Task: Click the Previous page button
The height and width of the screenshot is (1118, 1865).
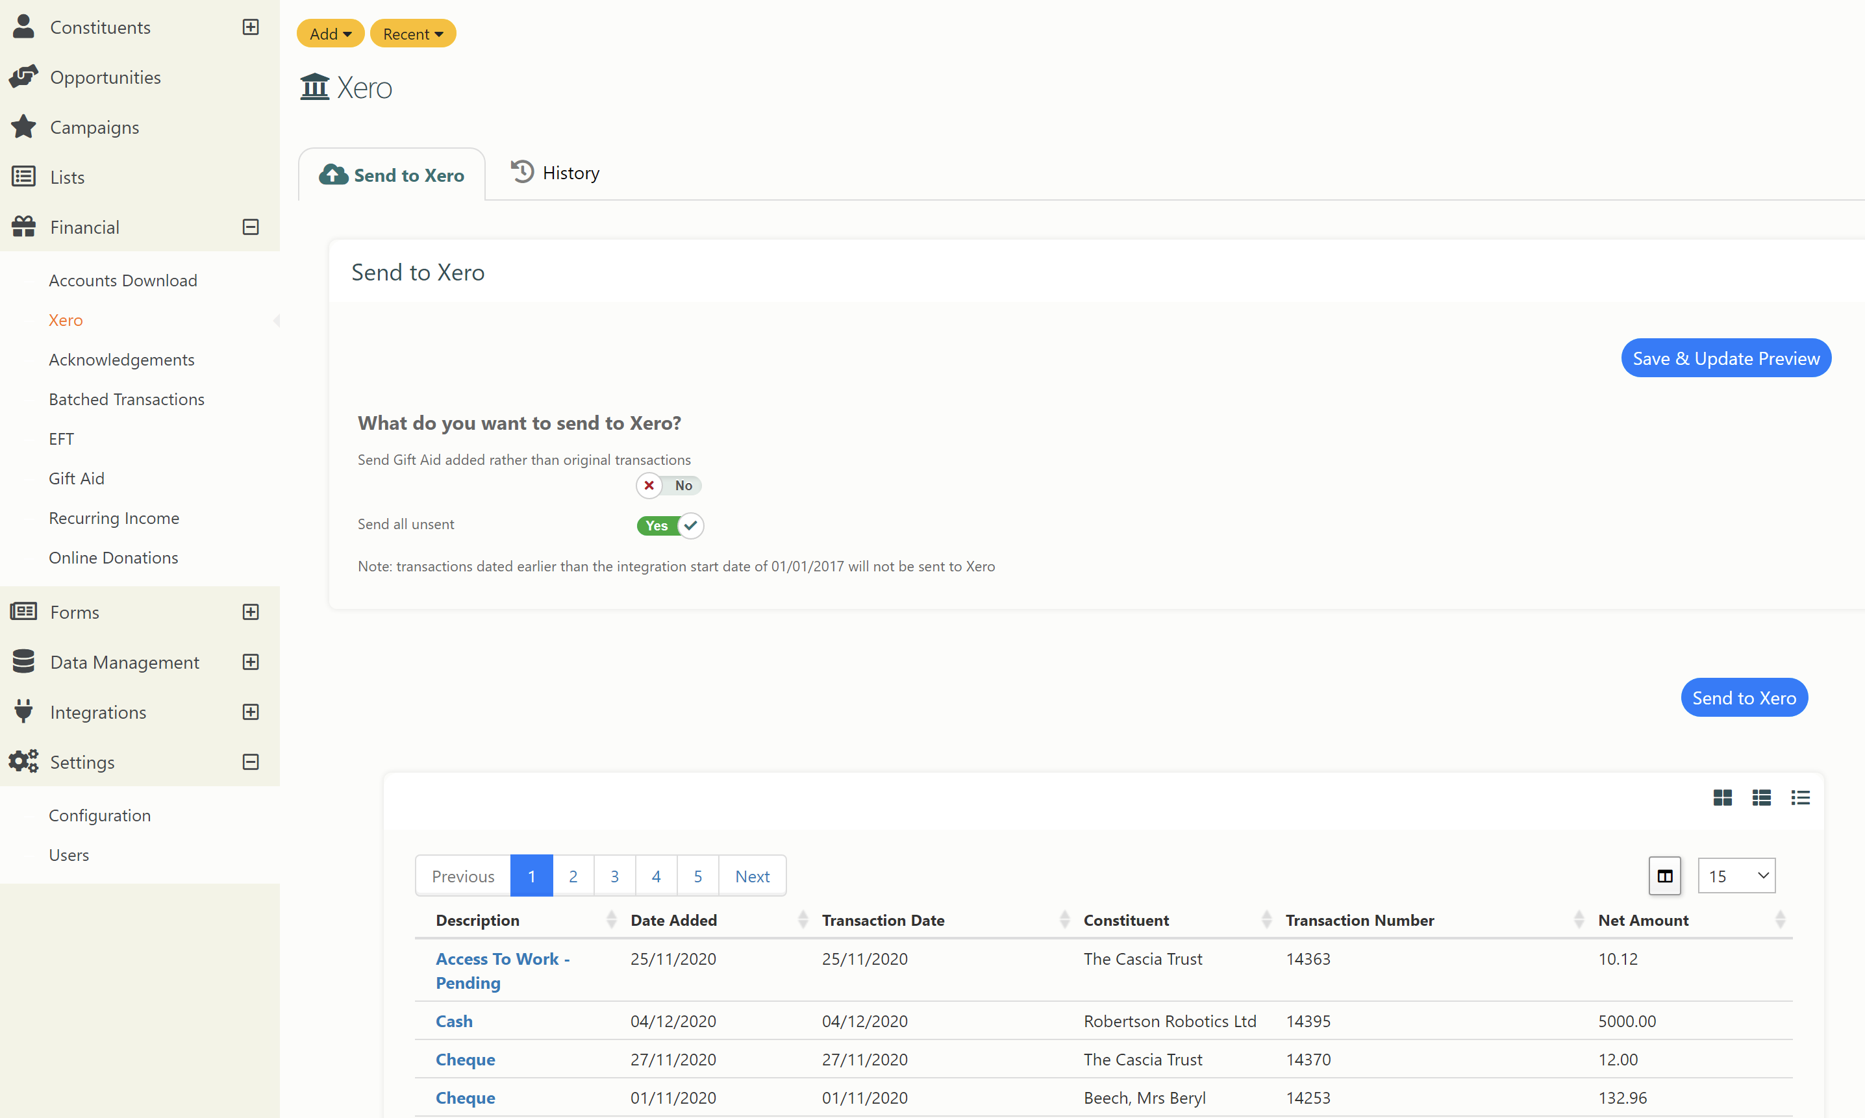Action: (x=462, y=875)
